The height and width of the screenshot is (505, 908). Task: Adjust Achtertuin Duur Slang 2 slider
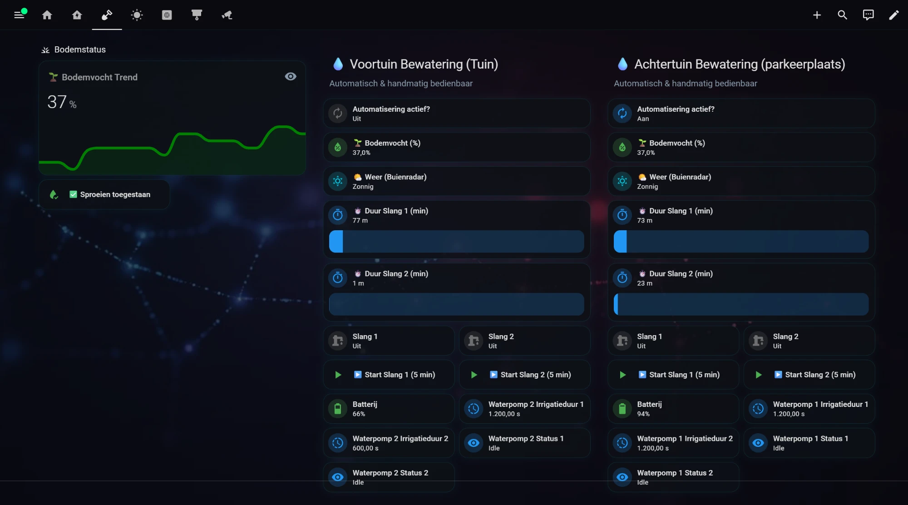pos(741,304)
